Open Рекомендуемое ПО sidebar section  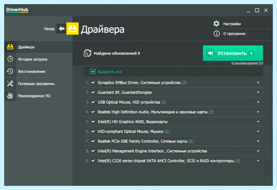pyautogui.click(x=38, y=95)
